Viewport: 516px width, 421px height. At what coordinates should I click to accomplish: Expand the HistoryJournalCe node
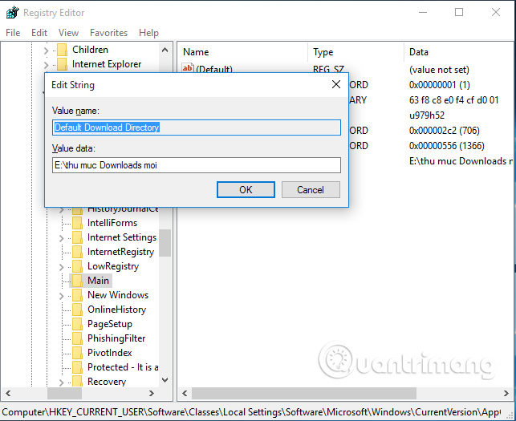(x=61, y=210)
